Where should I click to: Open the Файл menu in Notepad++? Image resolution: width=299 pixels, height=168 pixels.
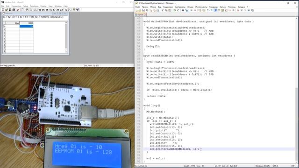pos(137,7)
